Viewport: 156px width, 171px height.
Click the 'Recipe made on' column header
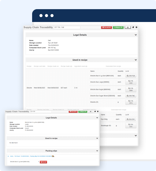click(53, 66)
